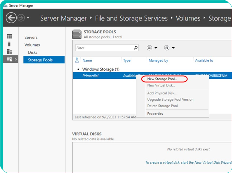Choose New Storage Pool... from context menu
This screenshot has height=173, width=232.
pyautogui.click(x=162, y=79)
